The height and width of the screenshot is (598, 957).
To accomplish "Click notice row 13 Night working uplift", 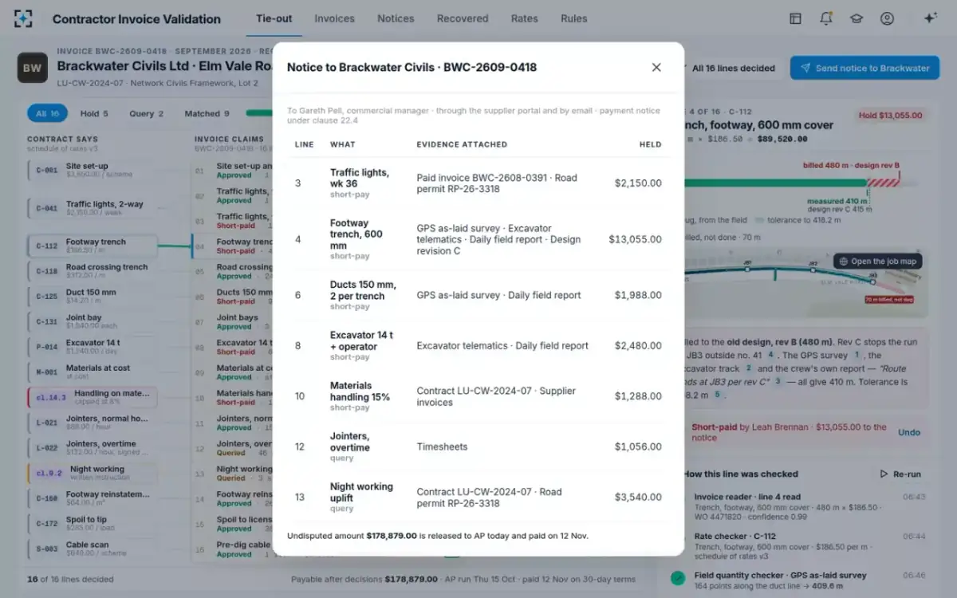I will pyautogui.click(x=478, y=498).
